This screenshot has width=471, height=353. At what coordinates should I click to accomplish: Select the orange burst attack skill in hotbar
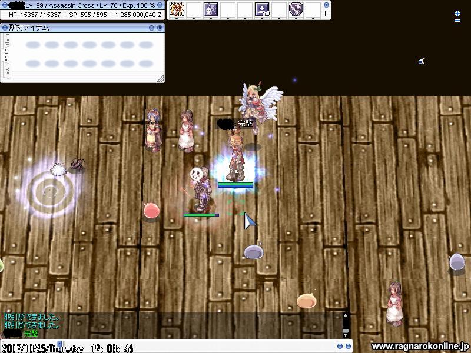(177, 9)
